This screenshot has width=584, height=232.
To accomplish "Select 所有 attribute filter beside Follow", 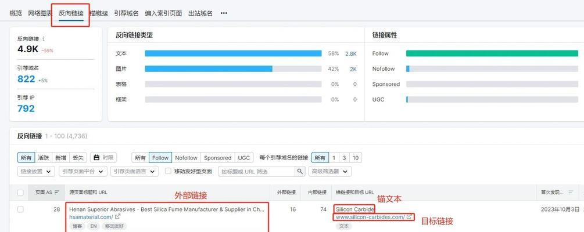I will tap(141, 158).
